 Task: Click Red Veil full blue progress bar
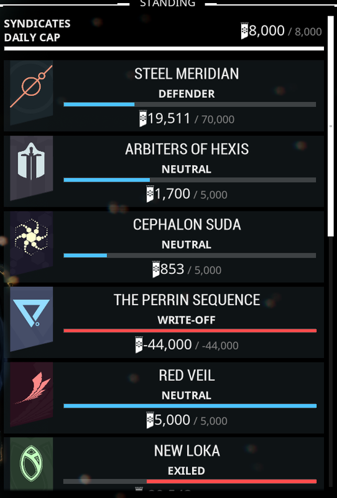click(x=190, y=406)
